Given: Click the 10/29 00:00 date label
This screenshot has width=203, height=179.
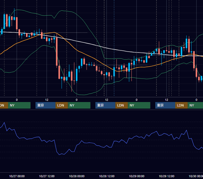Looking at the screenshot, I should point(137,176).
